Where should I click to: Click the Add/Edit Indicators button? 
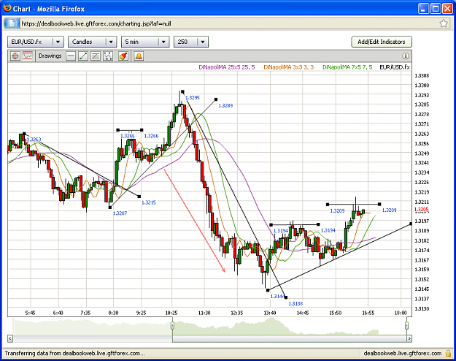pyautogui.click(x=382, y=42)
